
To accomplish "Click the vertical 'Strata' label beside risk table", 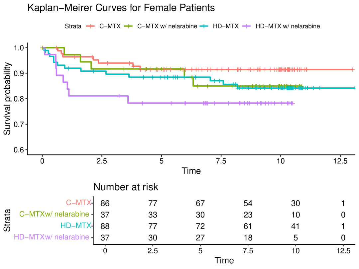I will coord(7,220).
